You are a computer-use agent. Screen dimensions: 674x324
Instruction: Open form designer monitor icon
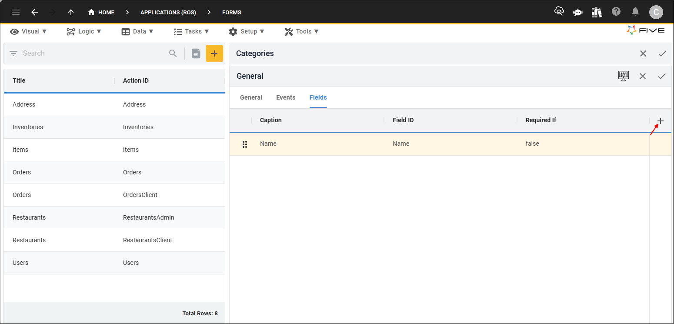coord(624,76)
